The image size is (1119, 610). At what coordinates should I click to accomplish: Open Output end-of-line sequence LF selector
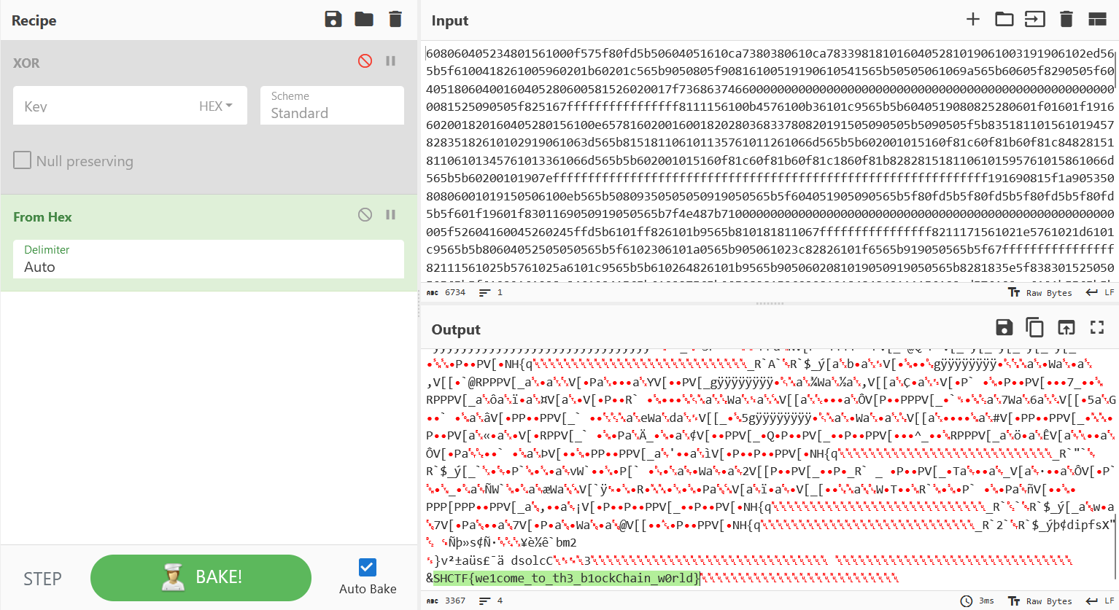point(1101,601)
